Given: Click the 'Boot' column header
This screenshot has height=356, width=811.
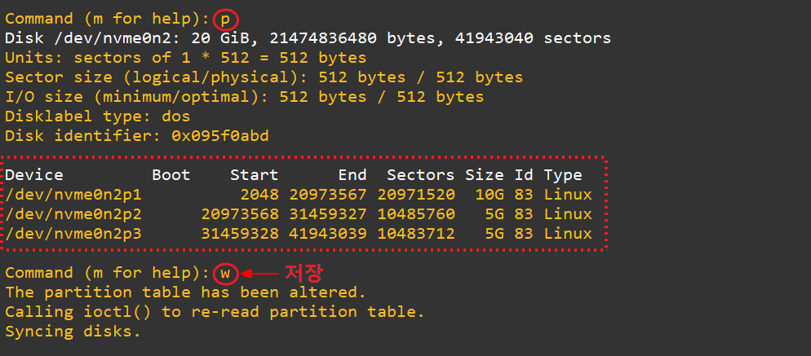Looking at the screenshot, I should [x=171, y=175].
